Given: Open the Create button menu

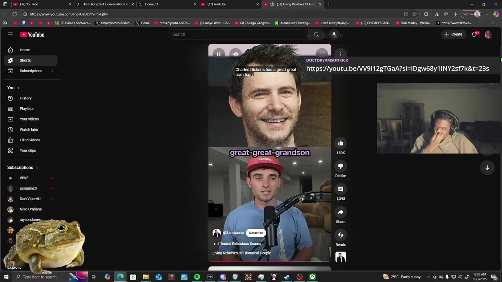Looking at the screenshot, I should point(453,34).
